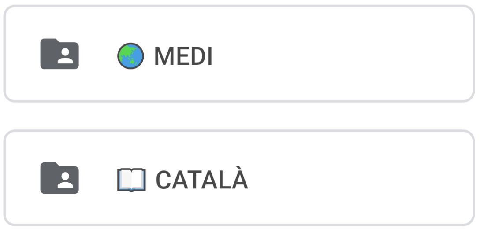Open the MEDI folder card
The height and width of the screenshot is (232, 480).
[x=239, y=54]
